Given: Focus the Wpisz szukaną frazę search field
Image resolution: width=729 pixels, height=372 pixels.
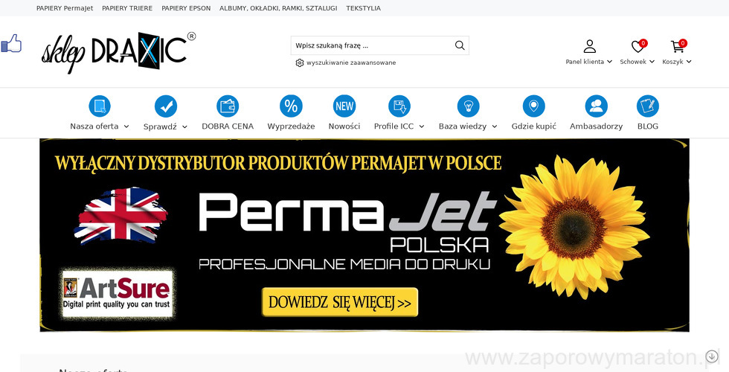Looking at the screenshot, I should [x=373, y=45].
